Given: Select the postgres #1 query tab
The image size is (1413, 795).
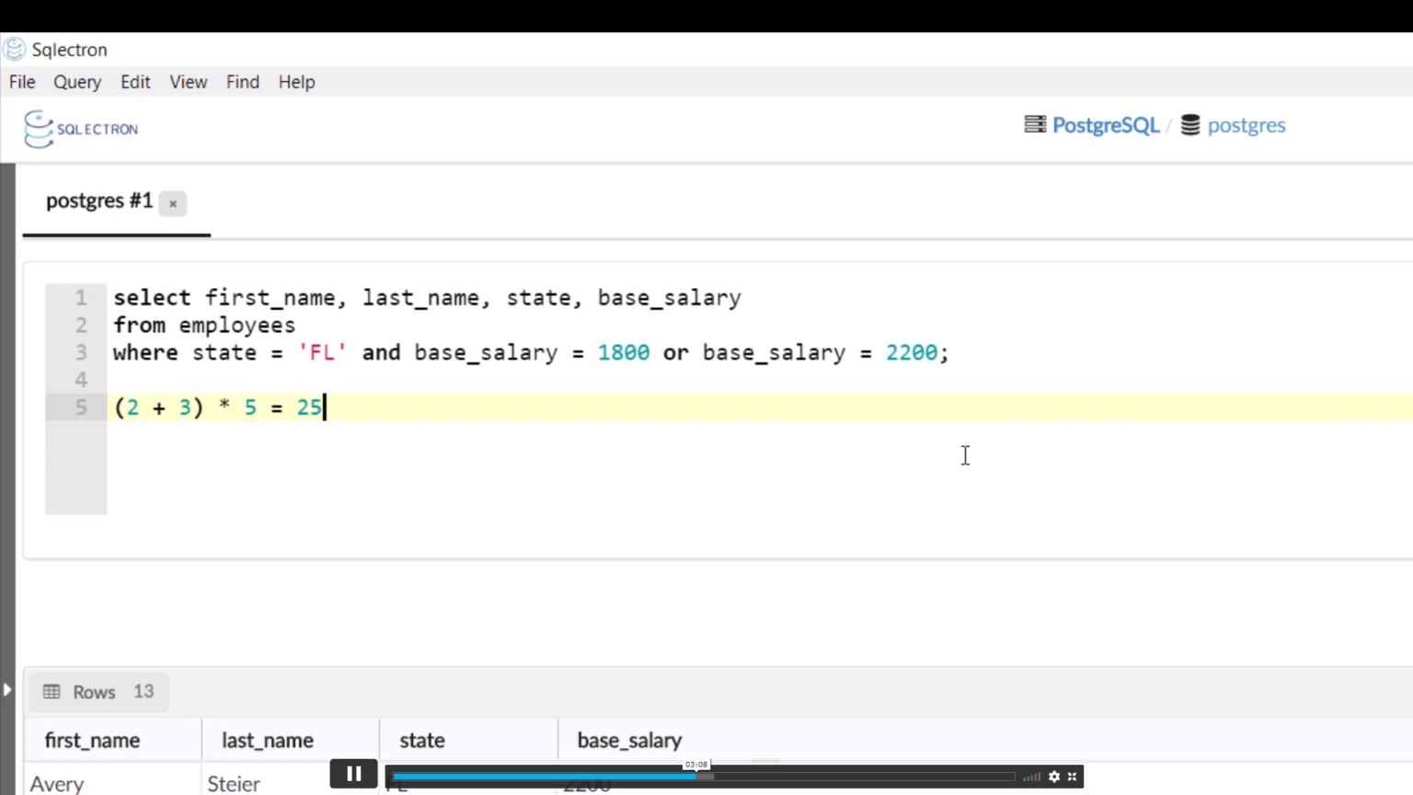Looking at the screenshot, I should [x=99, y=201].
